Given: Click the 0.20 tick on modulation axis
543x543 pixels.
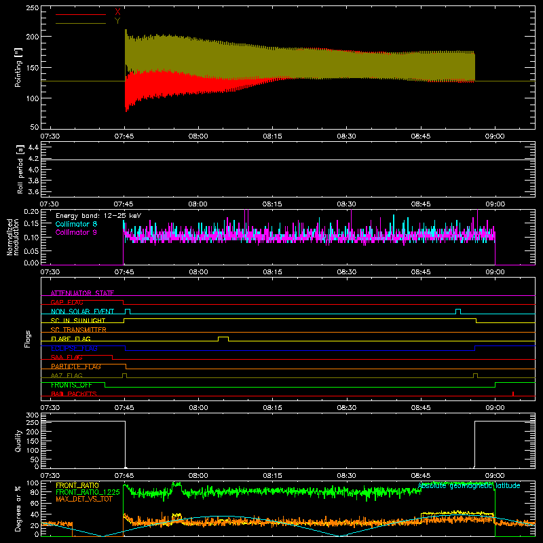Looking at the screenshot, I should 31,212.
